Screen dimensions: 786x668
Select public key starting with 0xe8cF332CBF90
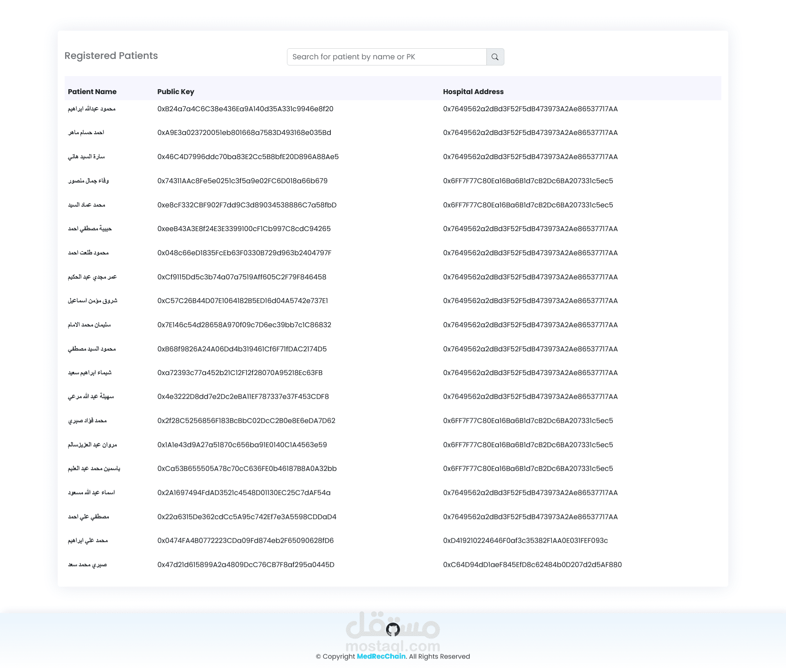(x=247, y=205)
